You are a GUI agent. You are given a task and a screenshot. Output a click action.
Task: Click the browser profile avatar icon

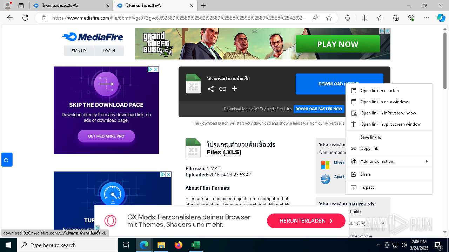8,6
